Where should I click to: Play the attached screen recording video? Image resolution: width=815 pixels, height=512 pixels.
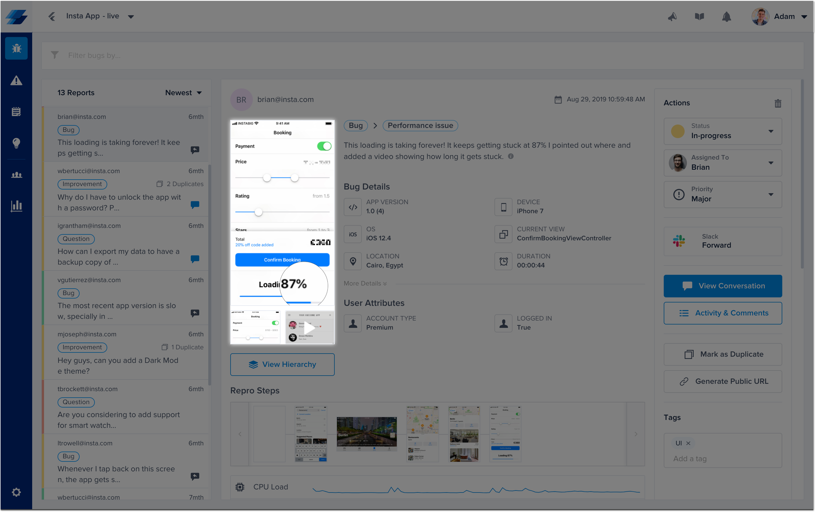coord(310,328)
